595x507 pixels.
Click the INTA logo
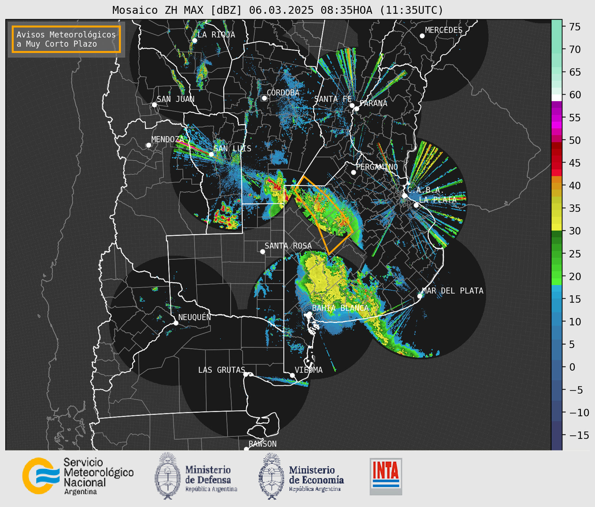[x=386, y=476]
